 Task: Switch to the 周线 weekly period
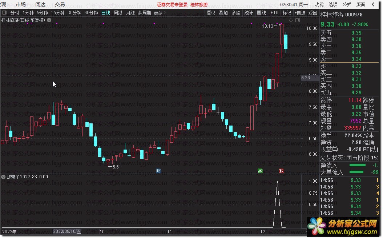tap(118, 13)
